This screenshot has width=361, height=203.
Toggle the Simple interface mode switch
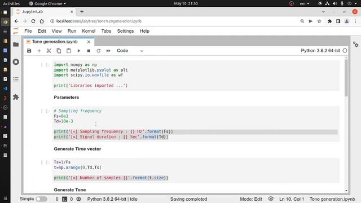click(41, 199)
